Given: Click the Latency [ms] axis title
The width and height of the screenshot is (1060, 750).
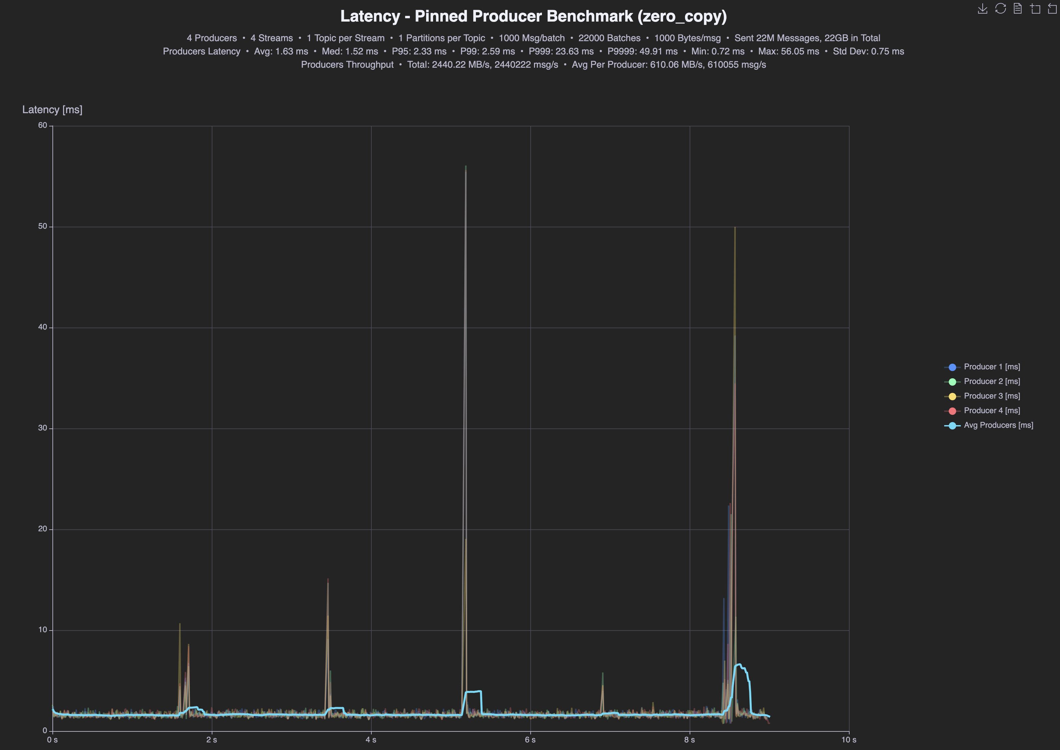Looking at the screenshot, I should click(x=52, y=110).
